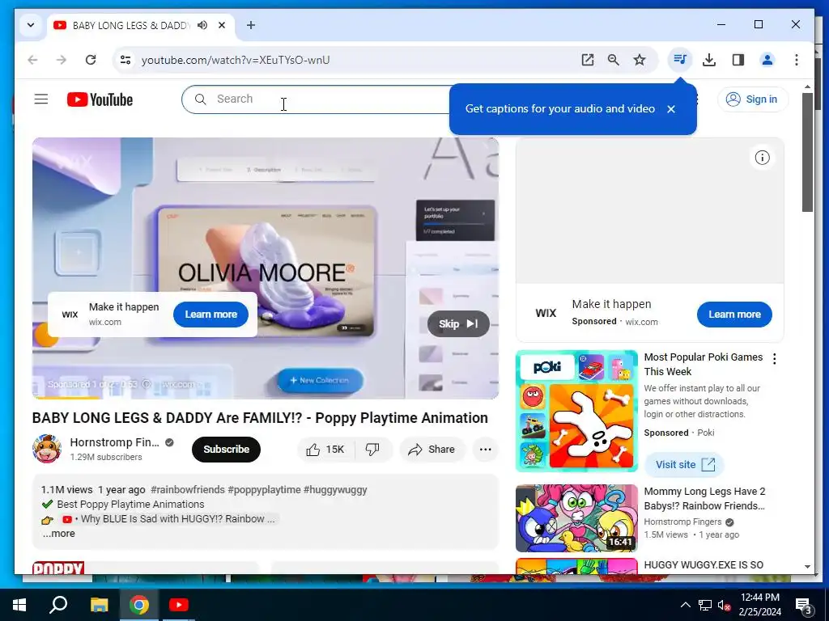Viewport: 829px width, 621px height.
Task: Click #huggywuggy hashtag
Action: 335,490
